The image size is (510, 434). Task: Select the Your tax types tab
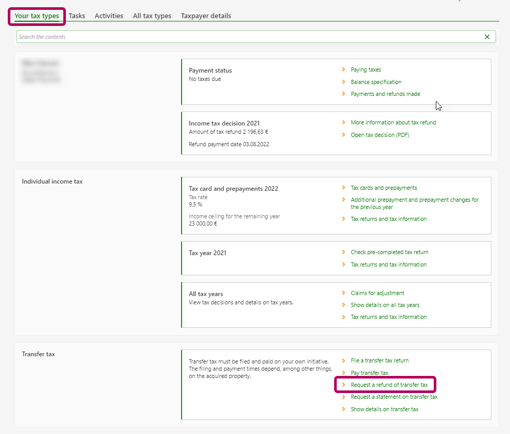[37, 16]
